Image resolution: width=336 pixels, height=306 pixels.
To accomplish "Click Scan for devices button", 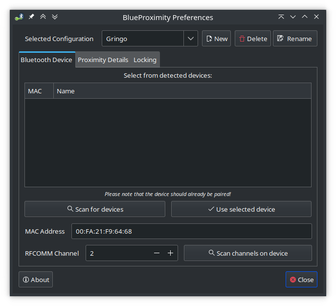I will [95, 209].
